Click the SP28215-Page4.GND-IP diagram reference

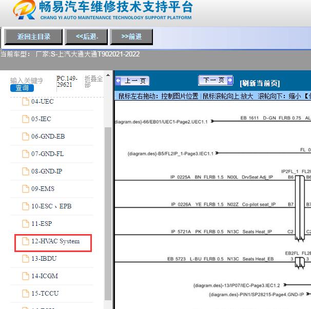[257, 295]
